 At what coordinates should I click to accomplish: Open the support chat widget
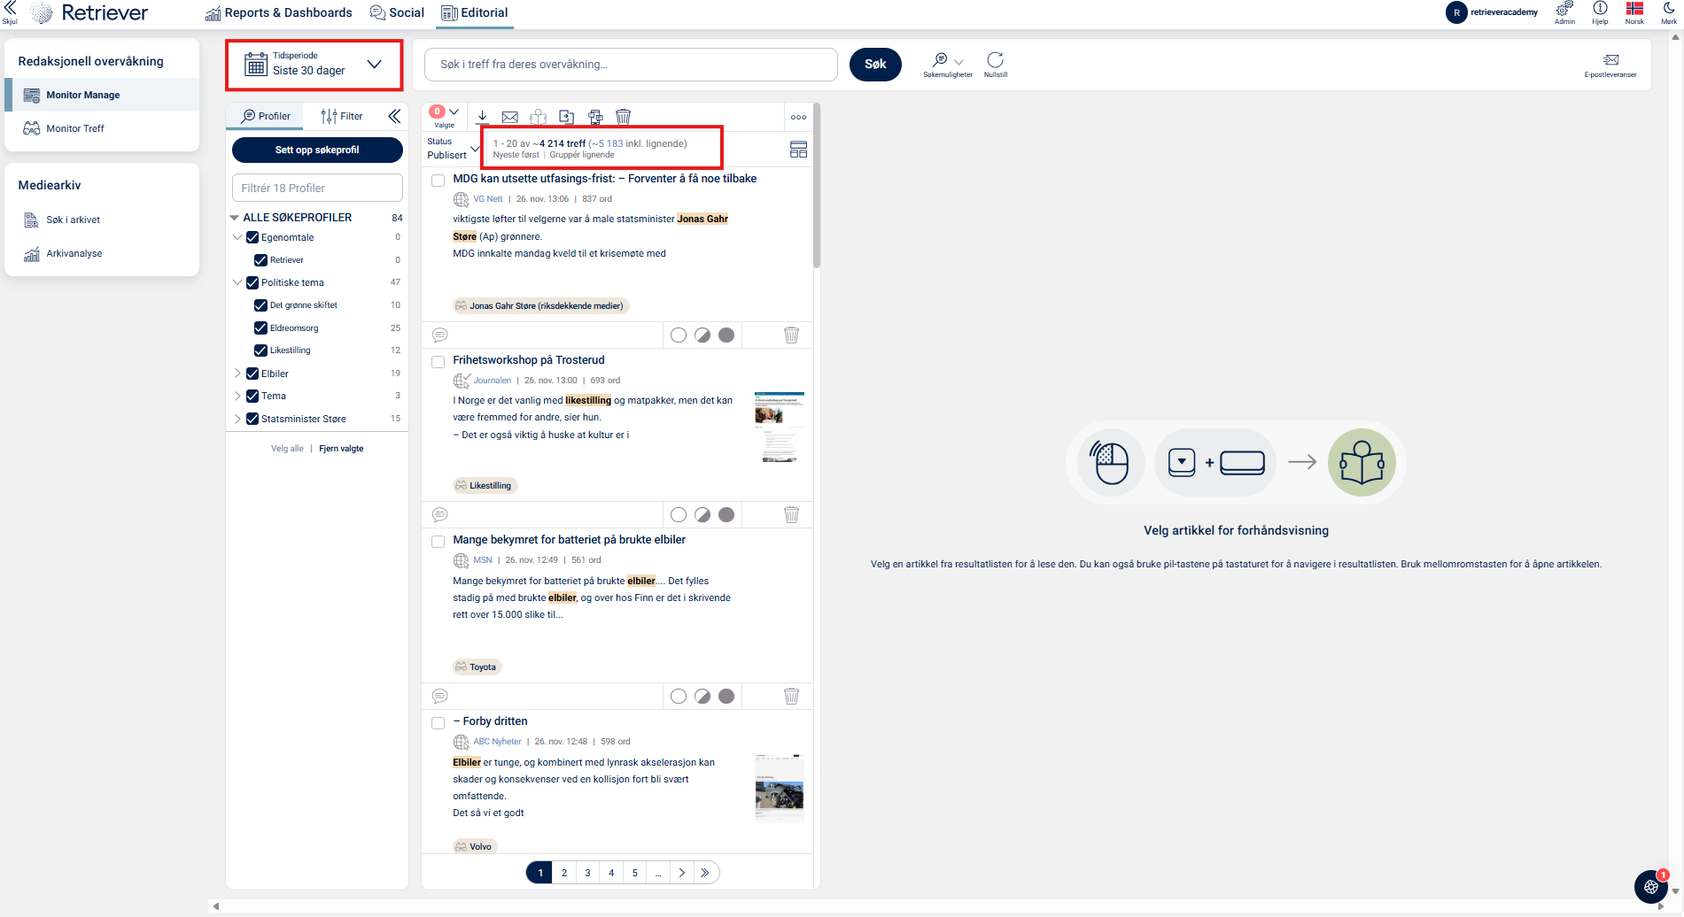pyautogui.click(x=1651, y=885)
